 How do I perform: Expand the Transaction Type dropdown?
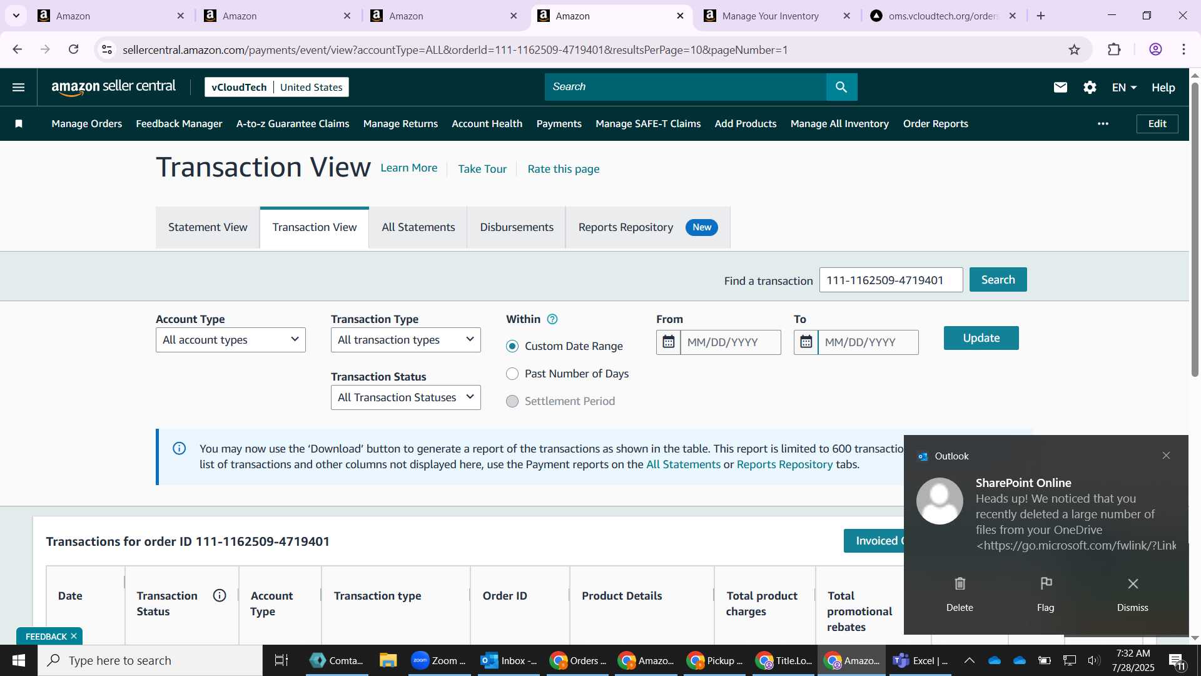(x=406, y=340)
